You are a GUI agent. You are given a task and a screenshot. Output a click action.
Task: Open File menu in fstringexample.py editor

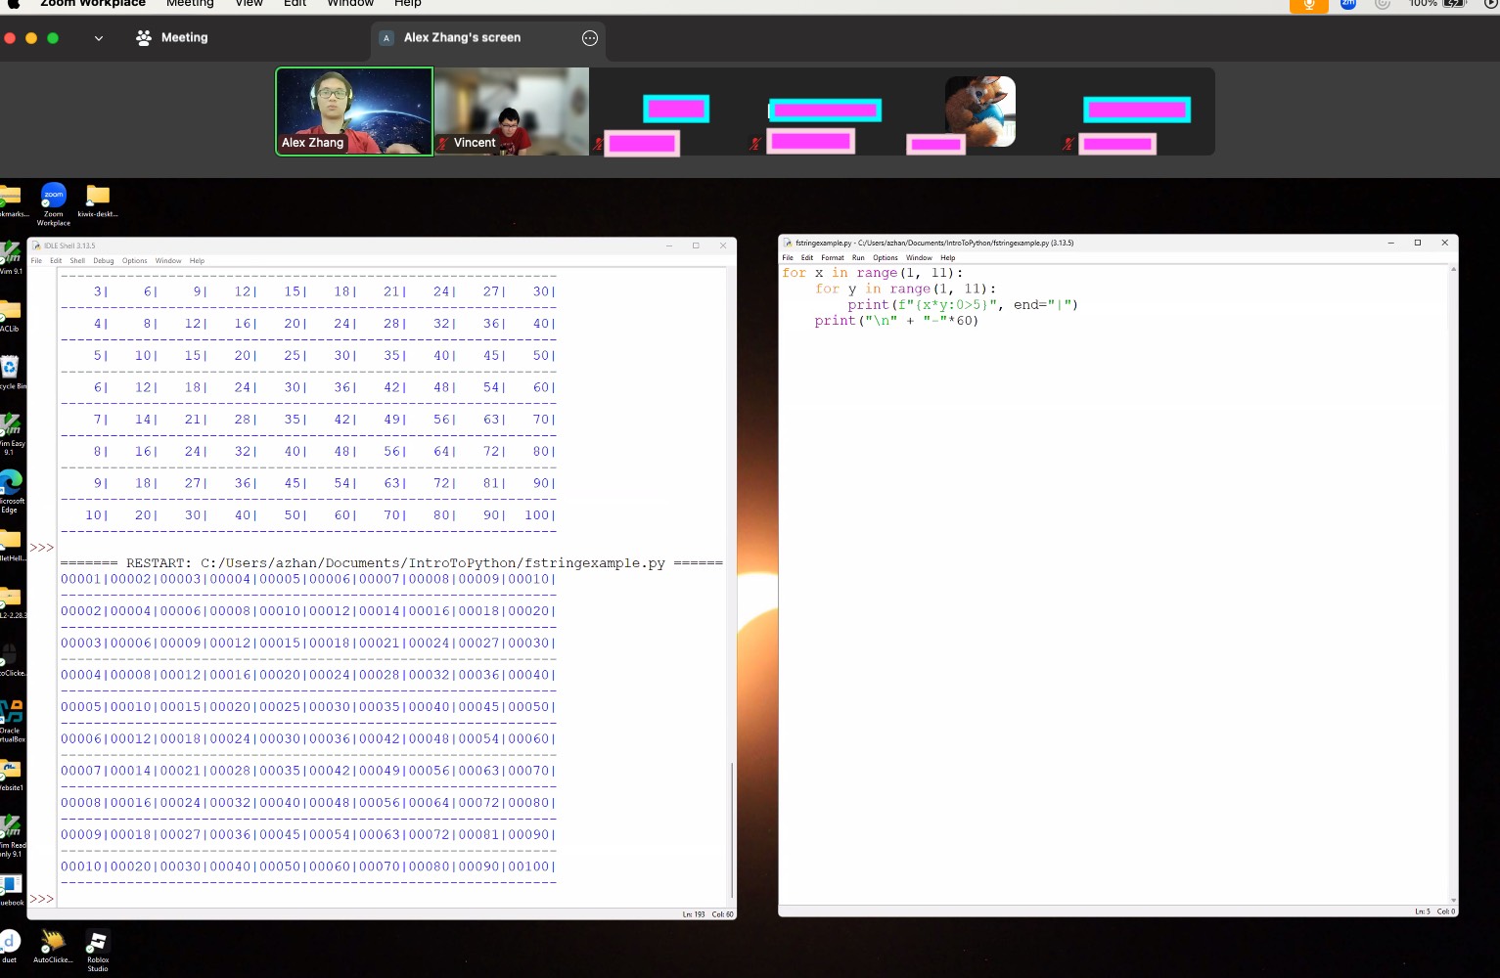click(788, 258)
